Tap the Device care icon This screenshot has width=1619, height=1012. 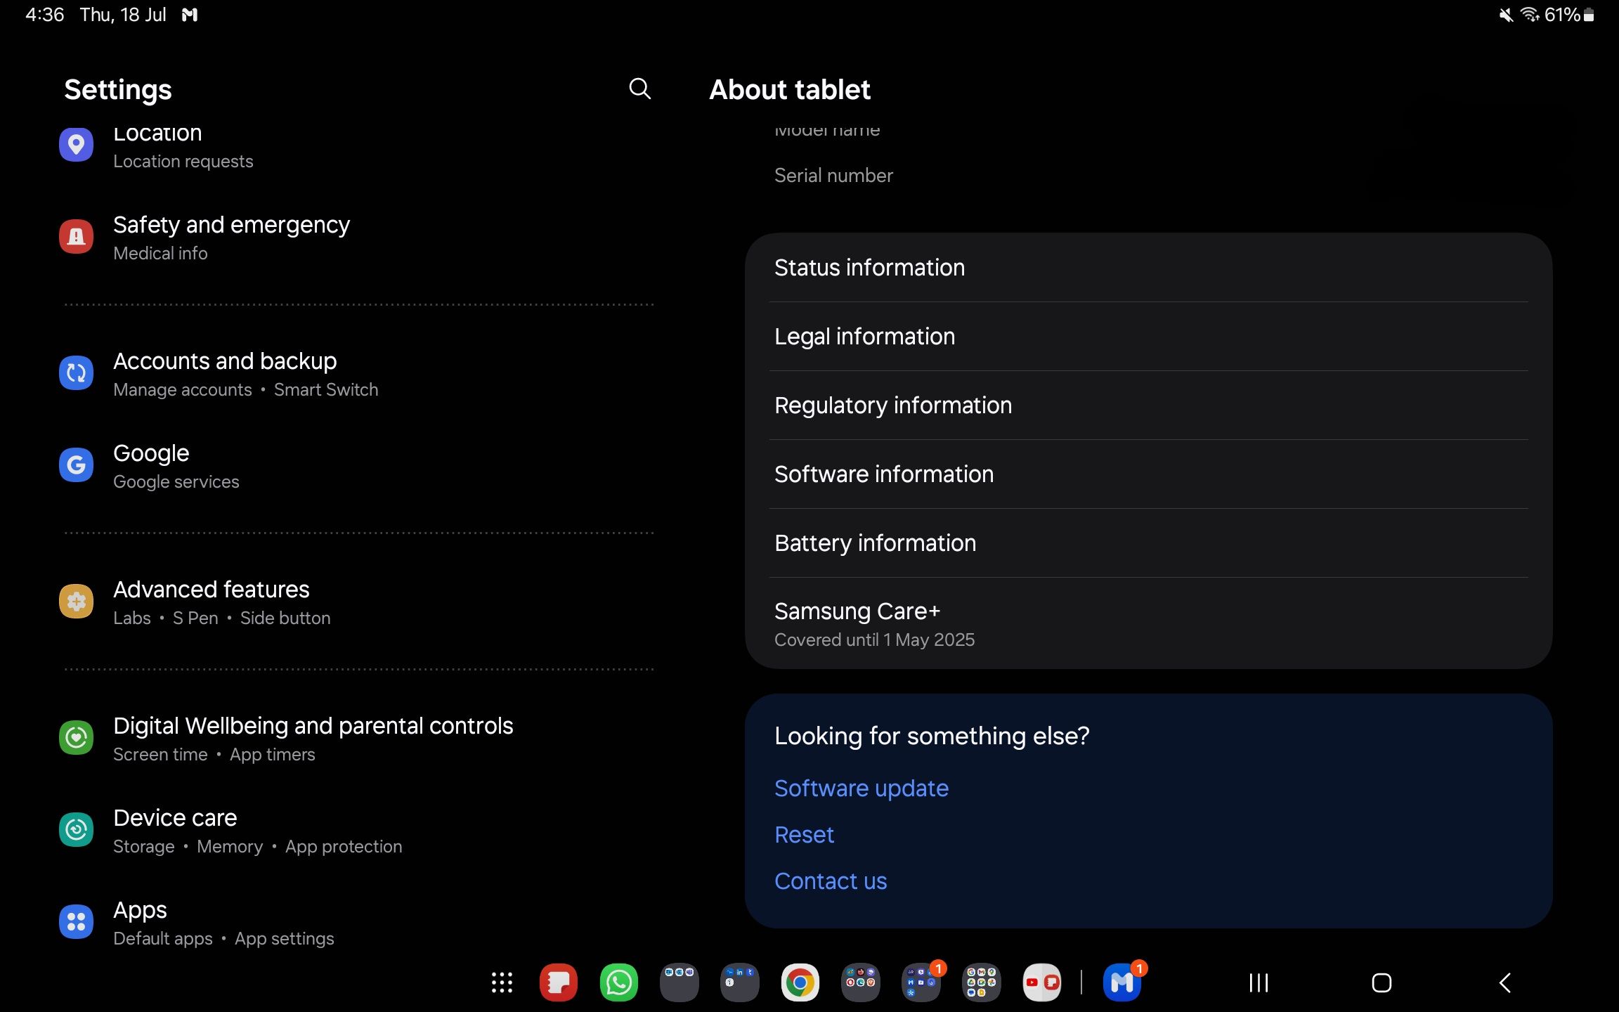tap(76, 829)
